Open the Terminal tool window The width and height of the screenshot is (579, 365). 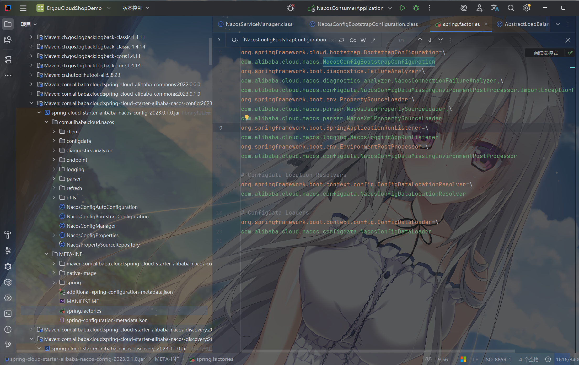tap(8, 314)
